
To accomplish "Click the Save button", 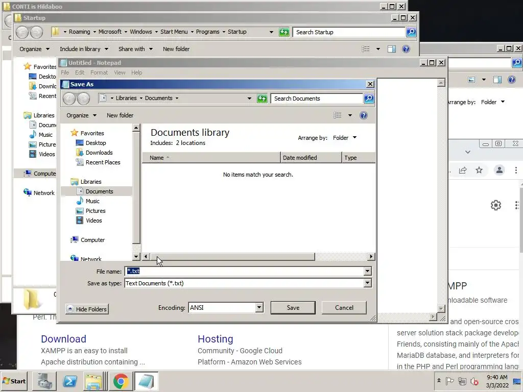I will pos(293,308).
